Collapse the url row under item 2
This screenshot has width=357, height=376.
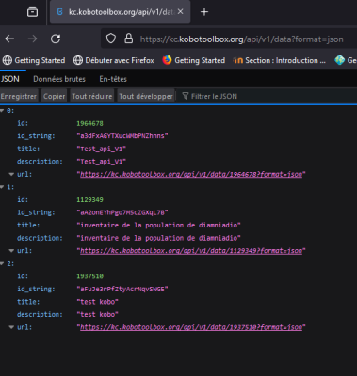[11, 327]
